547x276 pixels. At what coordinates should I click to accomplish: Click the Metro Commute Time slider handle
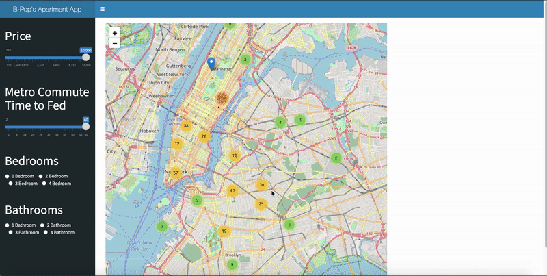coord(86,127)
